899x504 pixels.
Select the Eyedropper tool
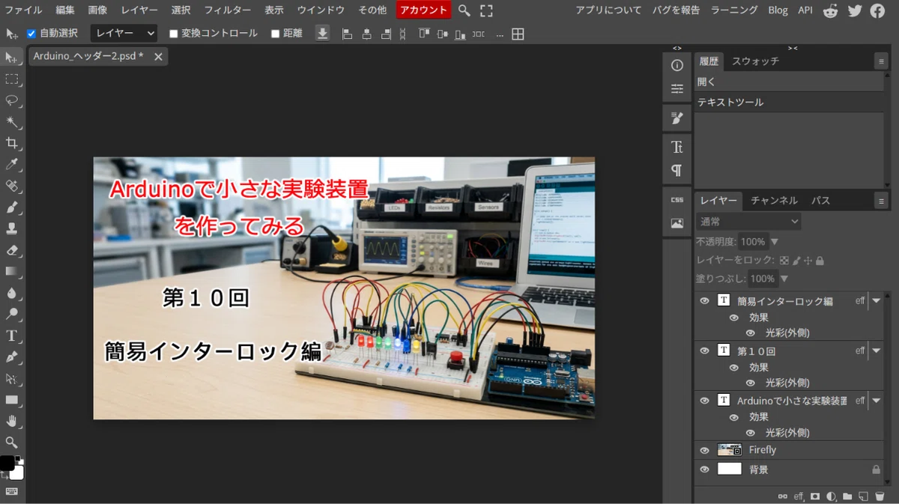pyautogui.click(x=12, y=165)
